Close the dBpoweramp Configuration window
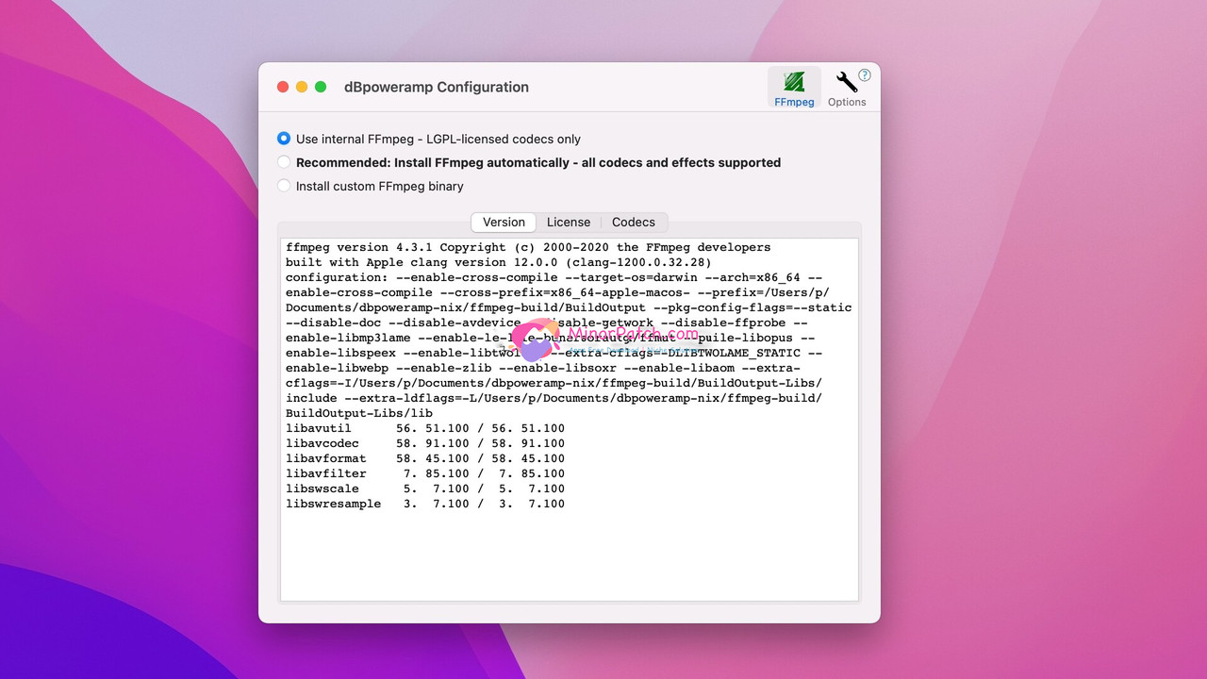 coord(283,87)
